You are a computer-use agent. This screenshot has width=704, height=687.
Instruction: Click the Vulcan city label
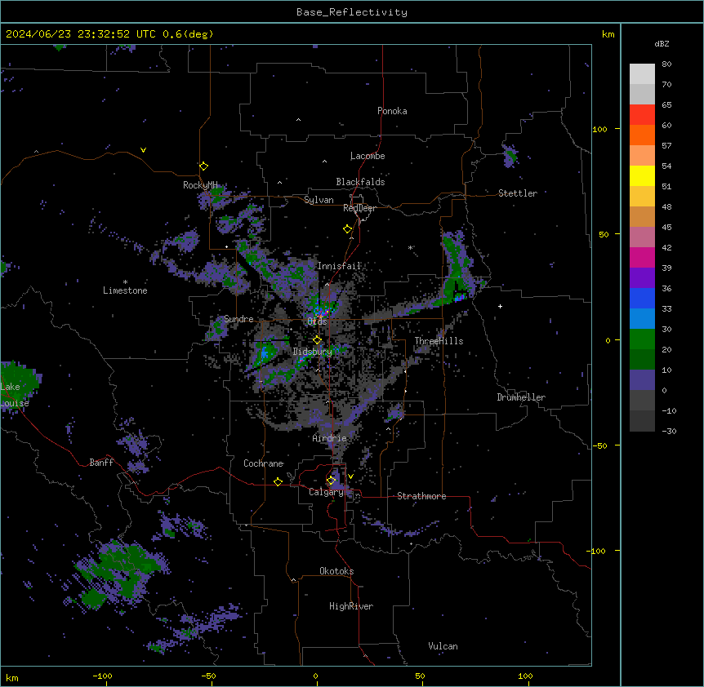click(x=443, y=646)
